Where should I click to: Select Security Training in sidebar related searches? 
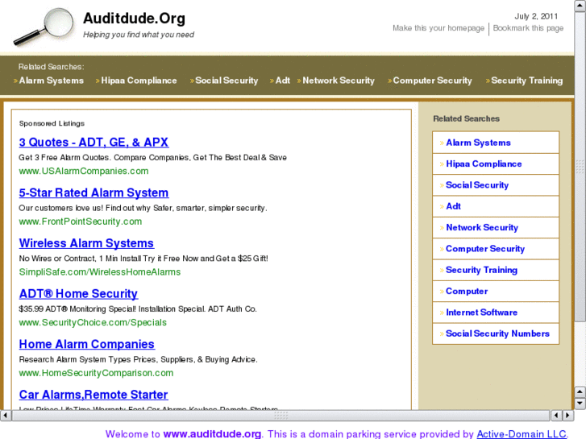(481, 270)
